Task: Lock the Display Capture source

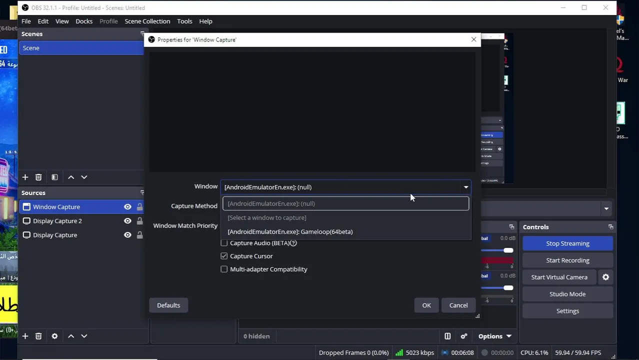Action: pyautogui.click(x=139, y=234)
